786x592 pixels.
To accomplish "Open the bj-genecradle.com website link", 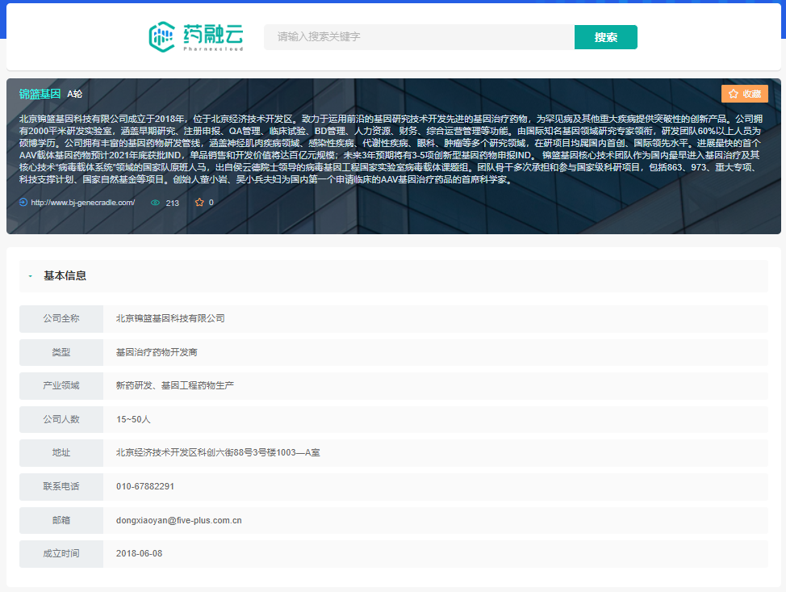I will 82,203.
